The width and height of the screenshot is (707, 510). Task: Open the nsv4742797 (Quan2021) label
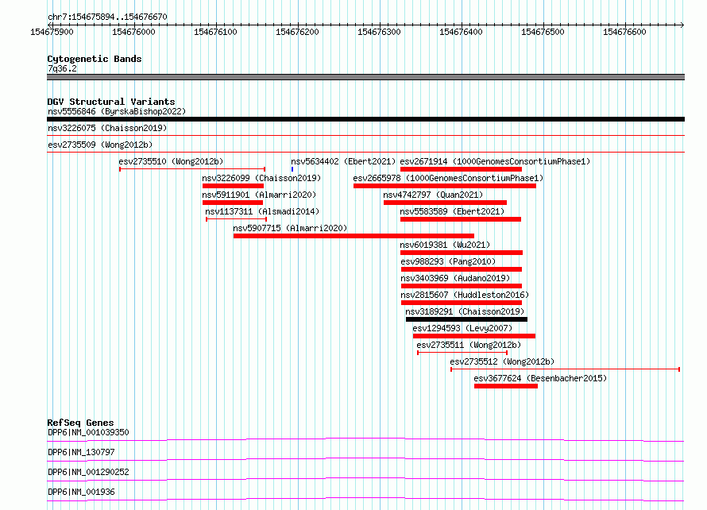(433, 195)
